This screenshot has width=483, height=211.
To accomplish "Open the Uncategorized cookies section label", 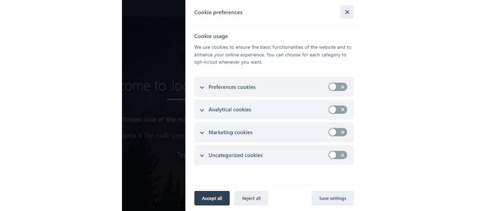I will click(235, 156).
